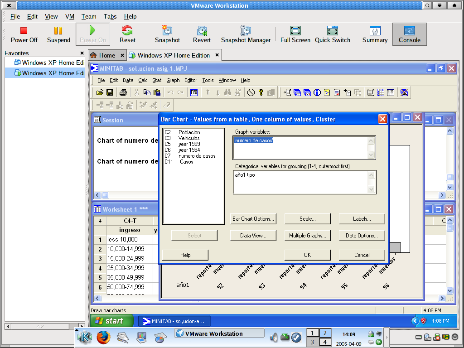This screenshot has width=464, height=348.
Task: Switch to KDE virtual desktop 3
Action: (312, 342)
